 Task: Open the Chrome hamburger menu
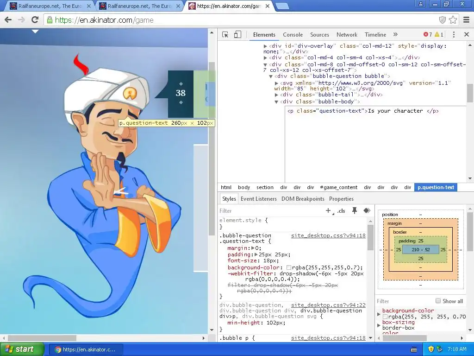(x=467, y=20)
